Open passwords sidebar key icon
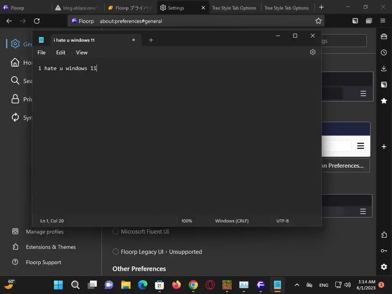The height and width of the screenshot is (294, 392). pos(384,250)
